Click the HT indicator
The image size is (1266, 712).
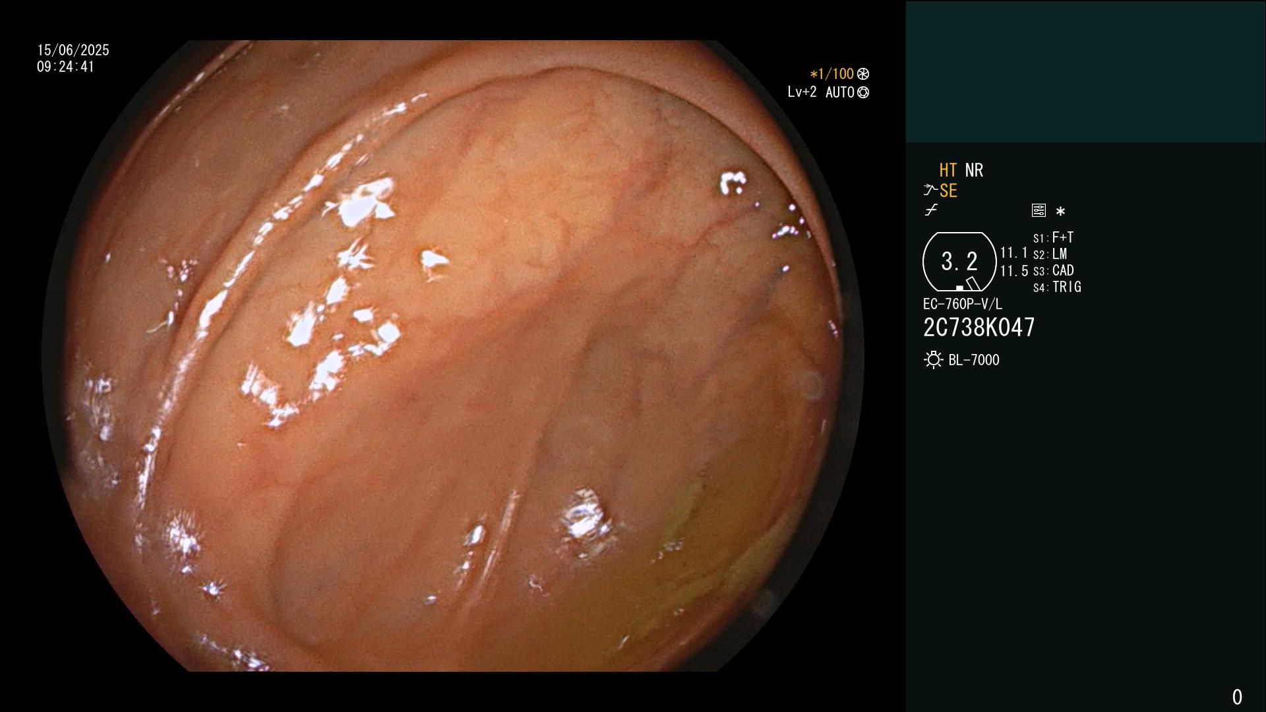tap(948, 170)
